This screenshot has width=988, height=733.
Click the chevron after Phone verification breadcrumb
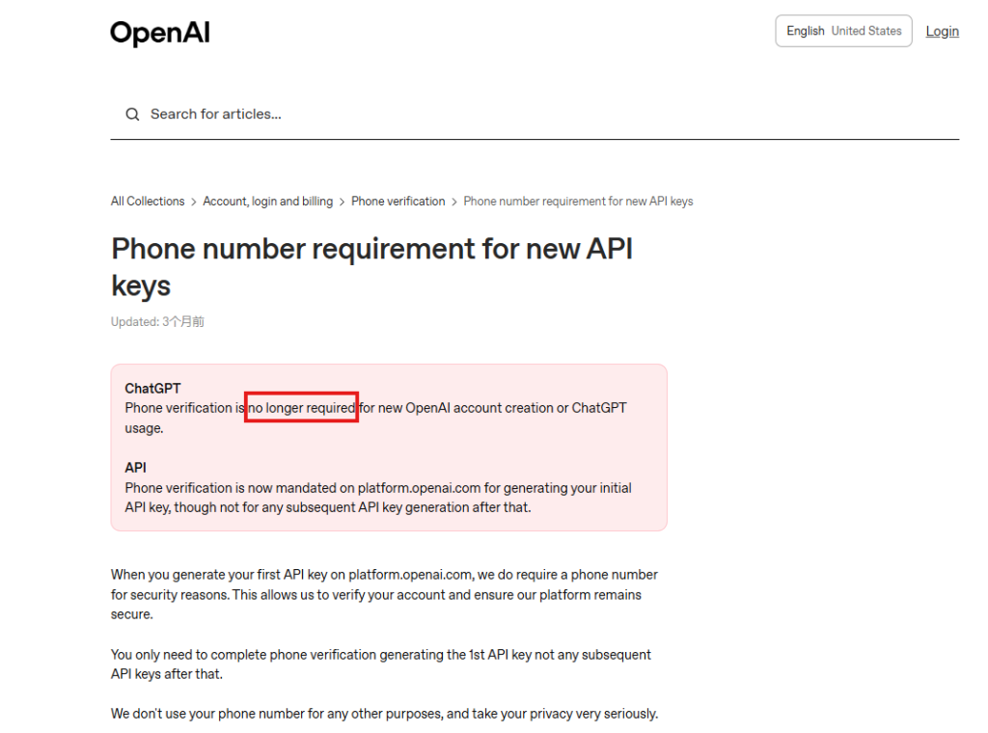[454, 202]
